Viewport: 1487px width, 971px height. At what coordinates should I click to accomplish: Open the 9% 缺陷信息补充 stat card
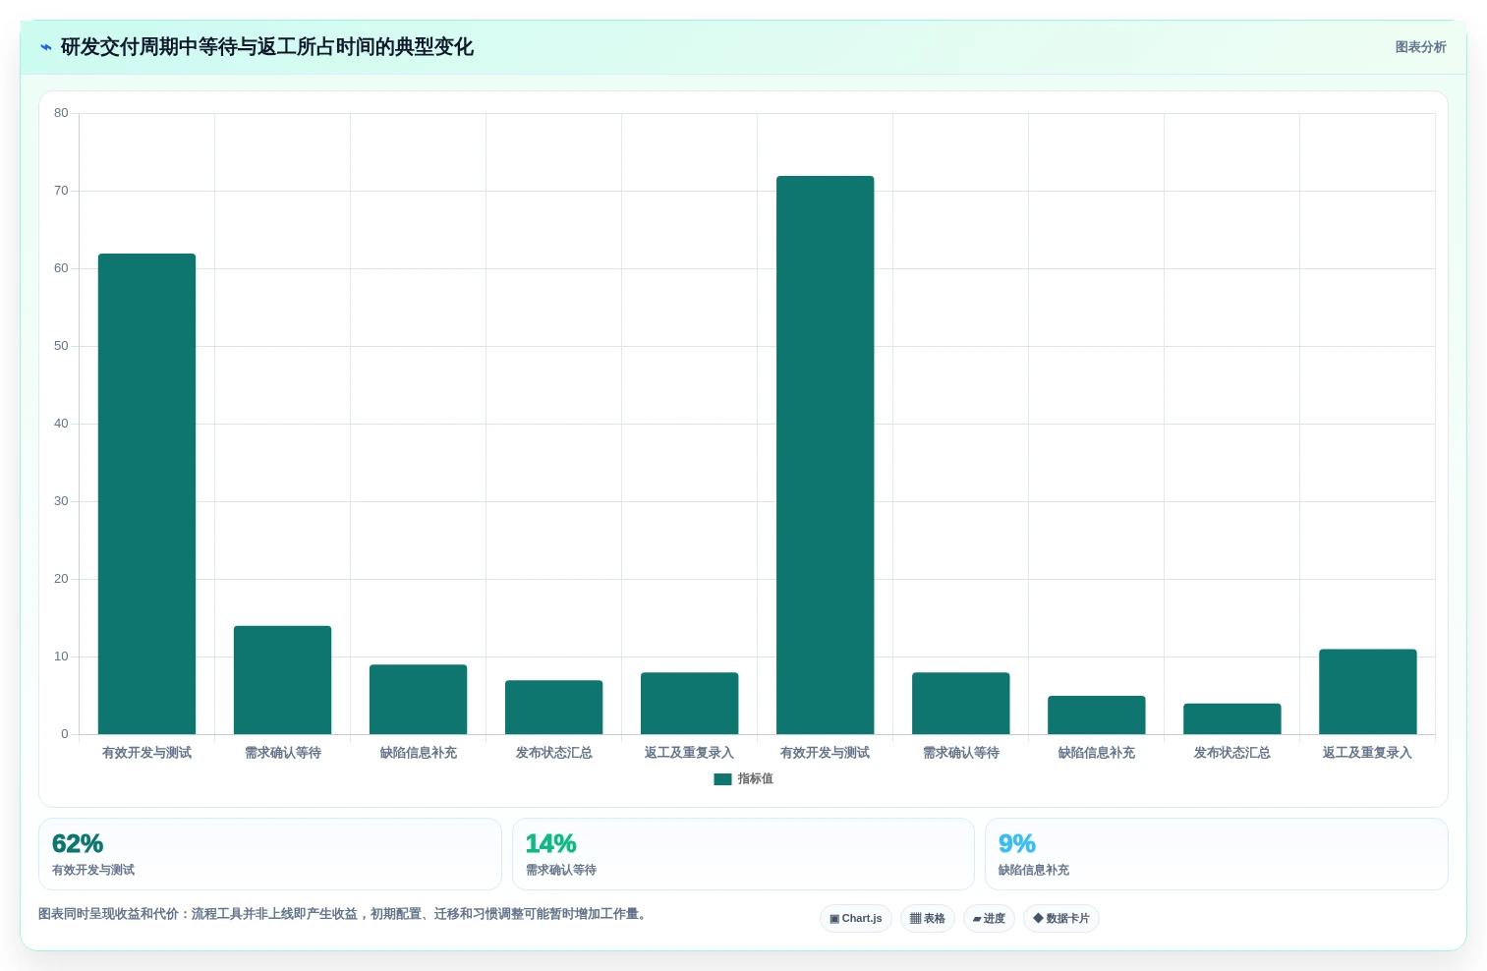click(1217, 854)
